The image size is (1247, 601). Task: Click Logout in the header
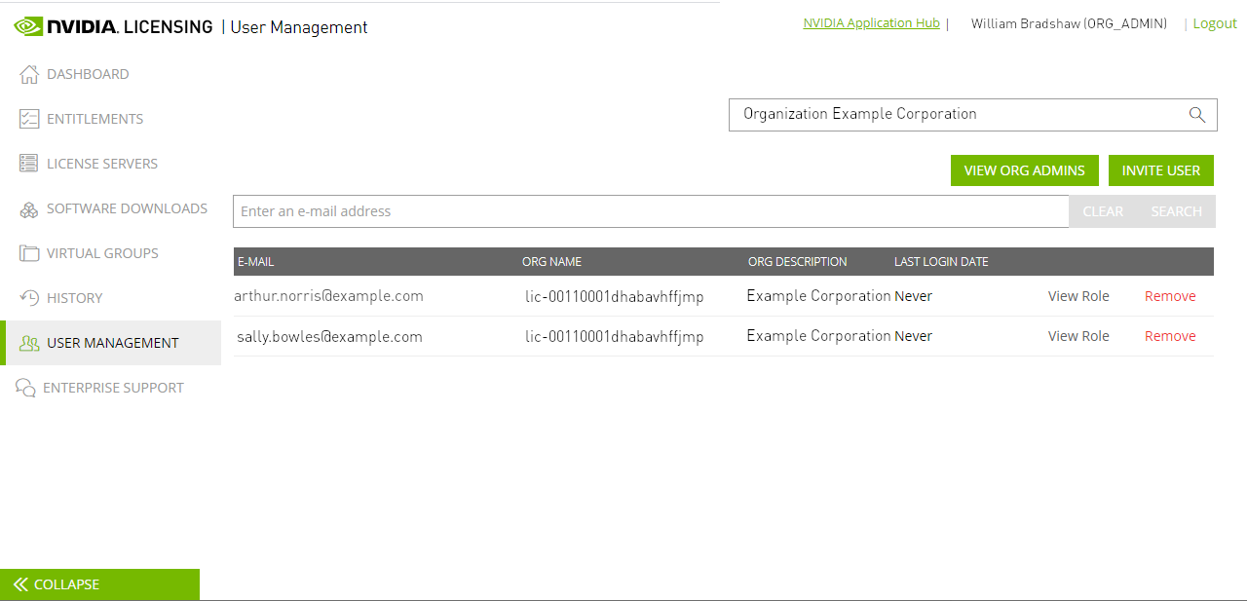coord(1215,22)
